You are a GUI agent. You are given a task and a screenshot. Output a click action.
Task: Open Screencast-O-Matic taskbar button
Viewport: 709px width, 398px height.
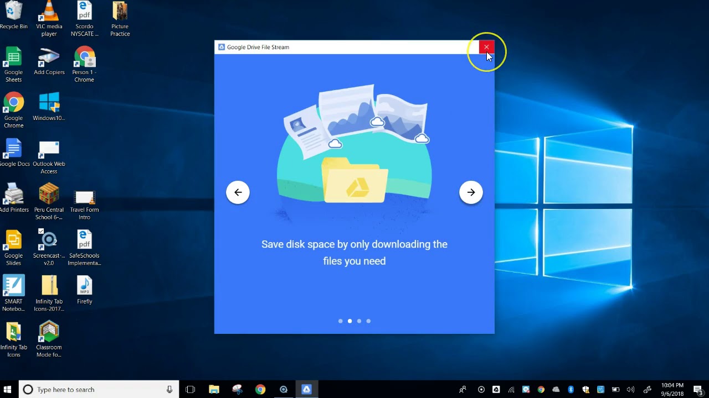pos(284,390)
